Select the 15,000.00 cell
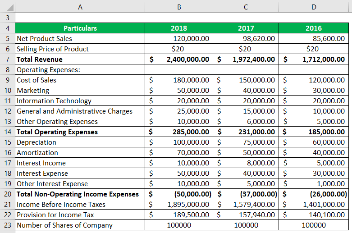This screenshot has width=352, height=233. (x=246, y=111)
